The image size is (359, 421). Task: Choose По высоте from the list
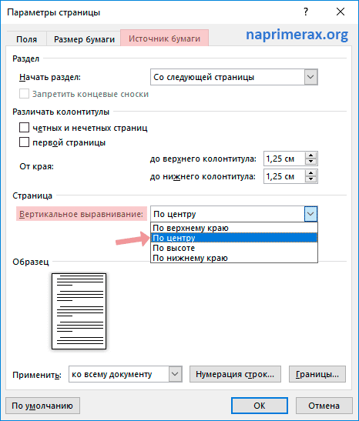[234, 248]
